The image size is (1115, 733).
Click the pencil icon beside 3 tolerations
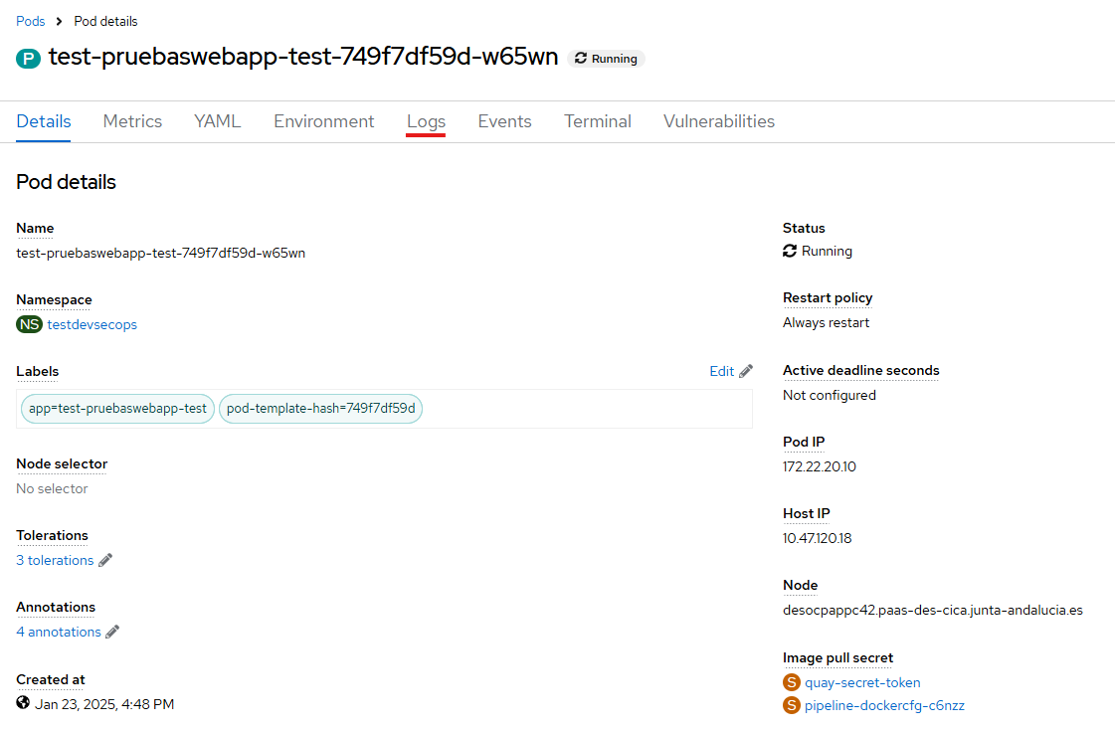[105, 560]
